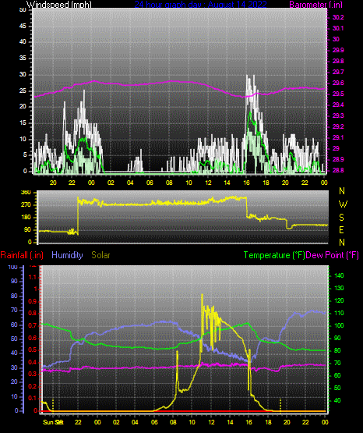363x433 pixels.
Task: Click the red '0.4' rainfall axis value
Action: (33, 362)
